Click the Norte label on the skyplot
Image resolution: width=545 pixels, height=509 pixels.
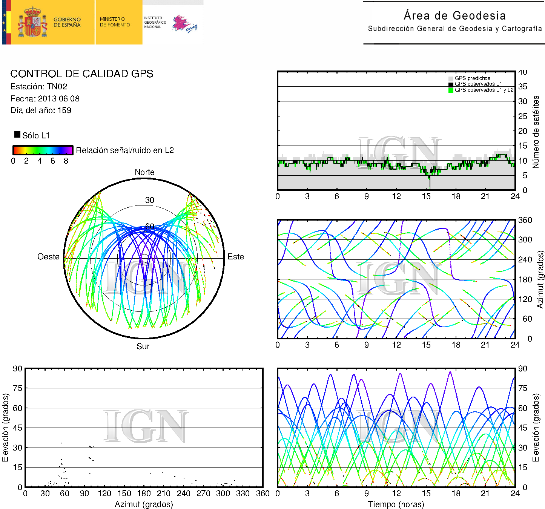click(x=144, y=172)
